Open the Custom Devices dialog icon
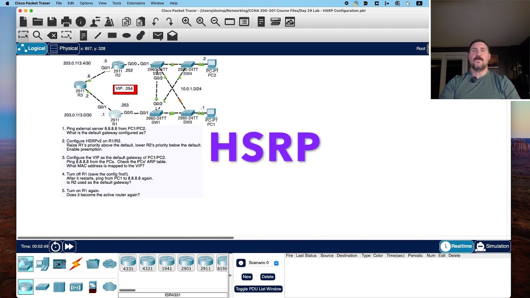This screenshot has width=530, height=298. tap(244, 22)
